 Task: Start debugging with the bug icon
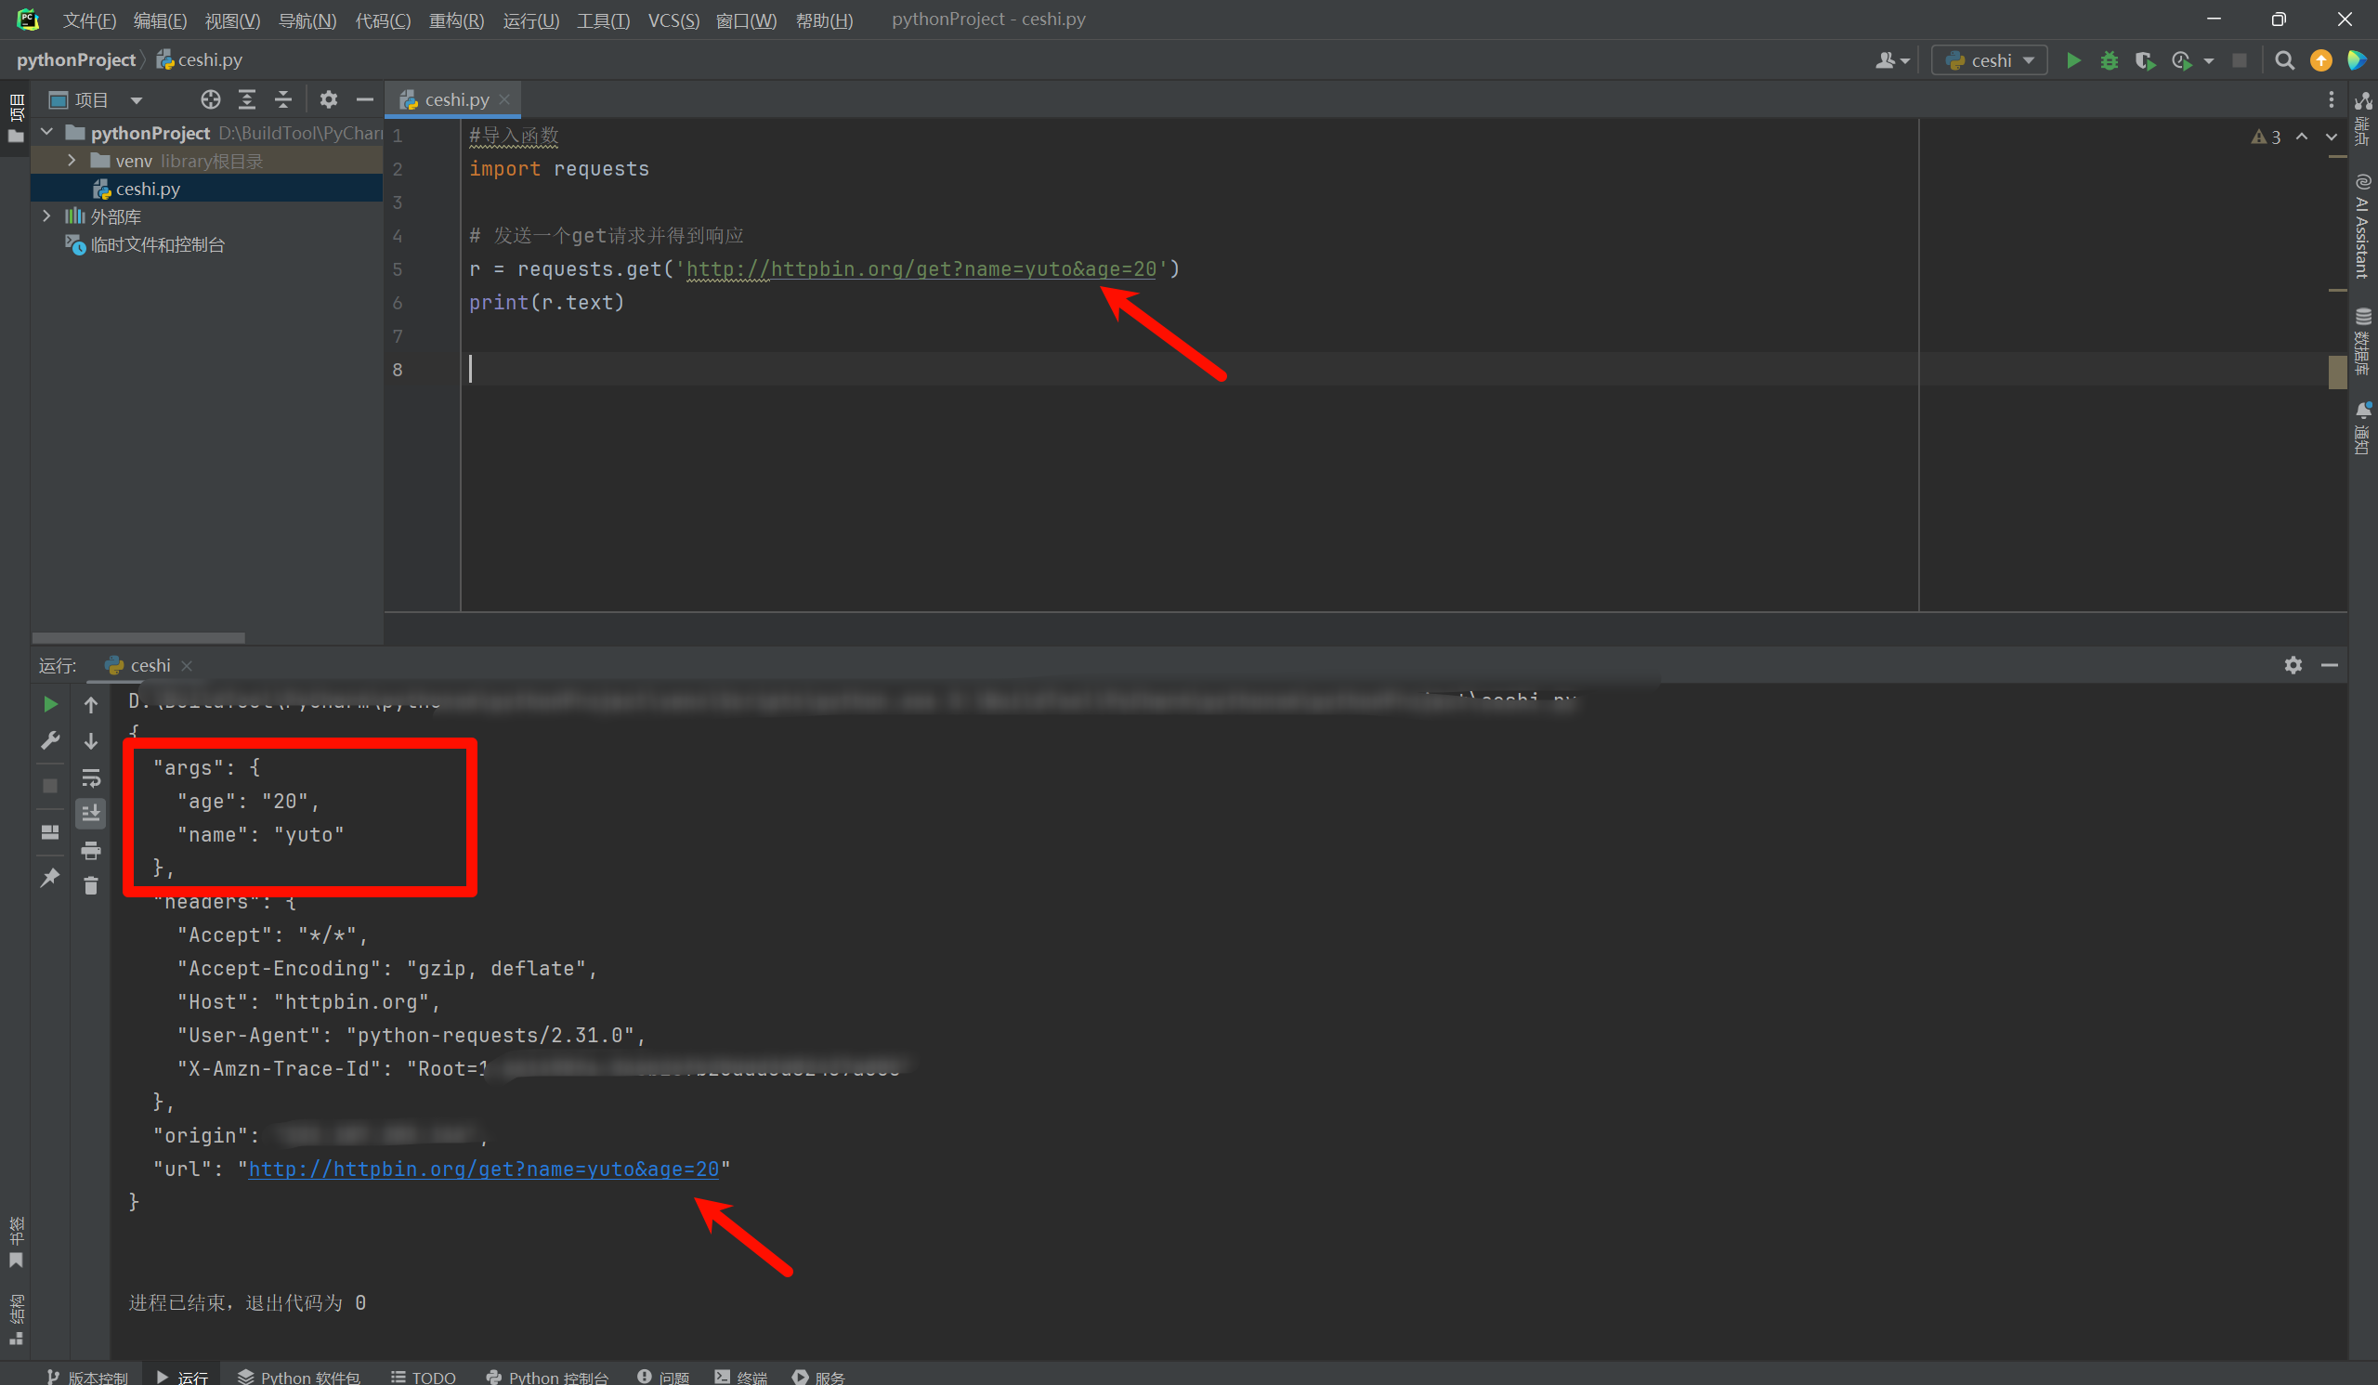(x=2109, y=60)
